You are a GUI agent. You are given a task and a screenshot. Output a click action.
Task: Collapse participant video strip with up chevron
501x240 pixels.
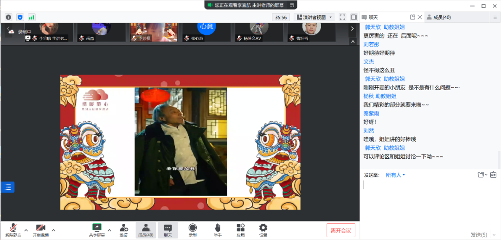tap(353, 41)
